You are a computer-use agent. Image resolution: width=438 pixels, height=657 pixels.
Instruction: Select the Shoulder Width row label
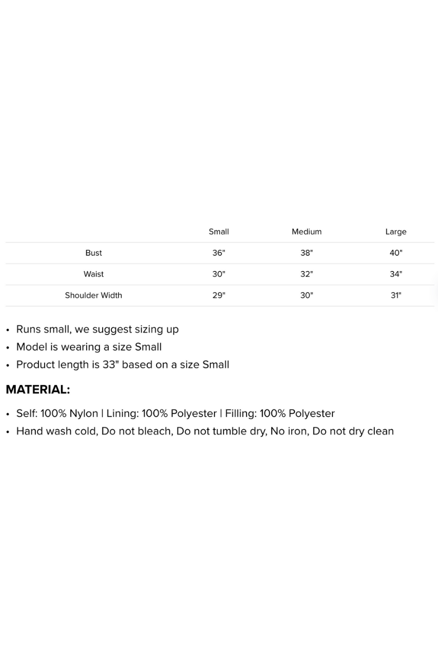pos(93,295)
